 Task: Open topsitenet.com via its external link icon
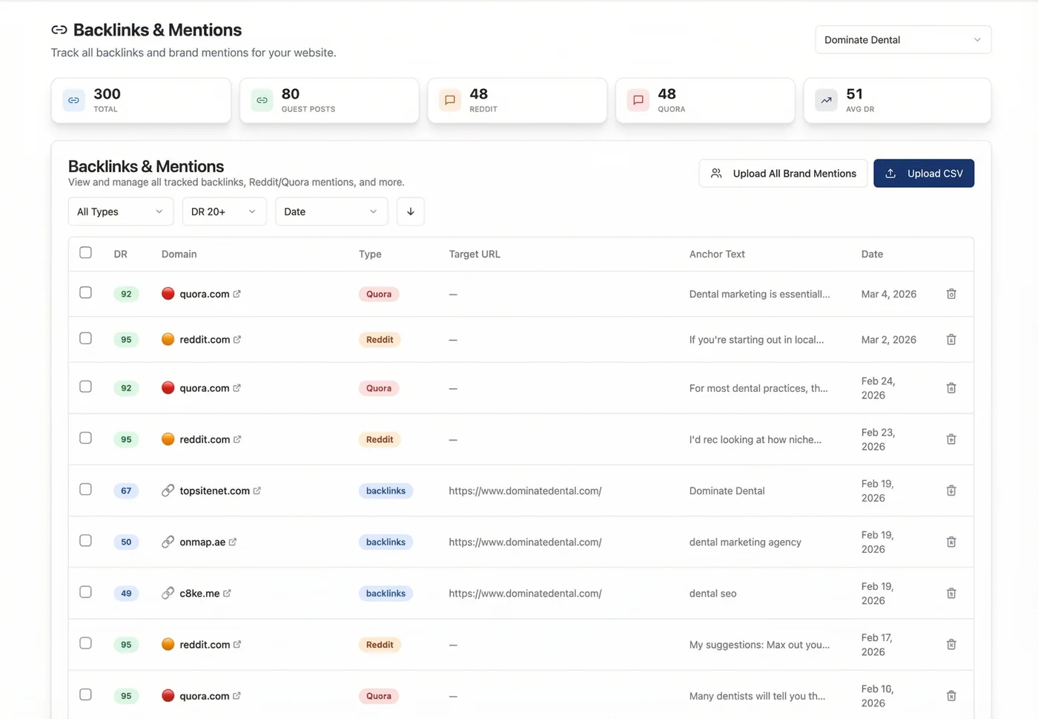[257, 490]
